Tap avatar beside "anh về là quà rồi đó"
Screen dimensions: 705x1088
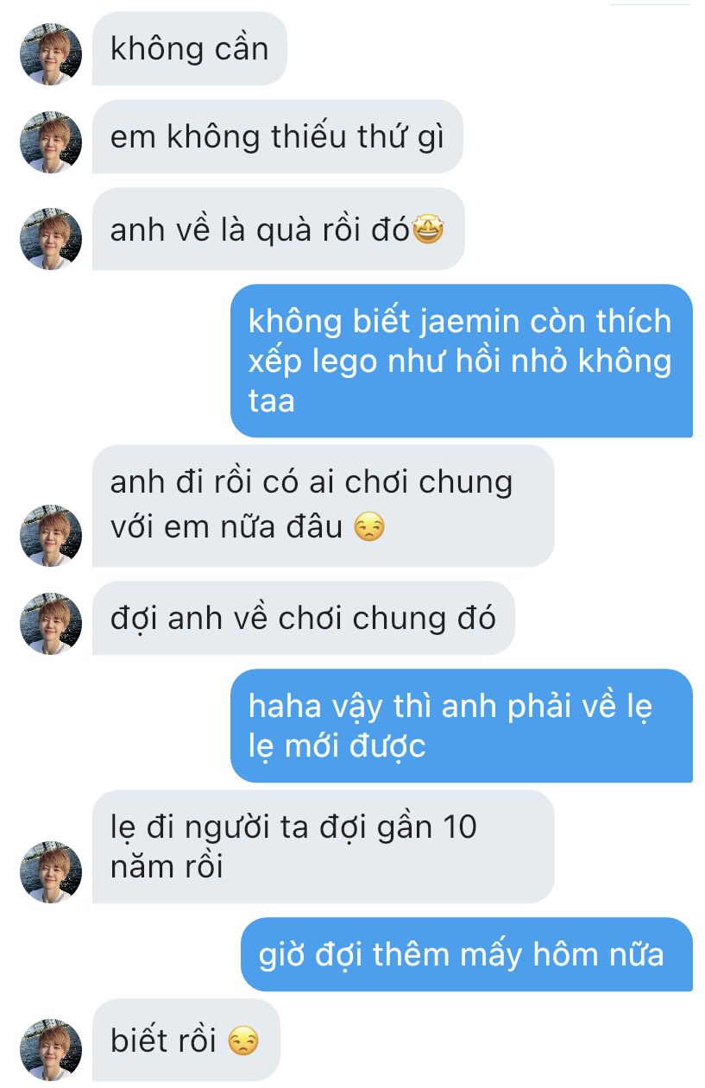click(x=51, y=238)
